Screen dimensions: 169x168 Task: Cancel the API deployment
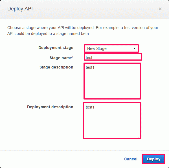click(131, 159)
